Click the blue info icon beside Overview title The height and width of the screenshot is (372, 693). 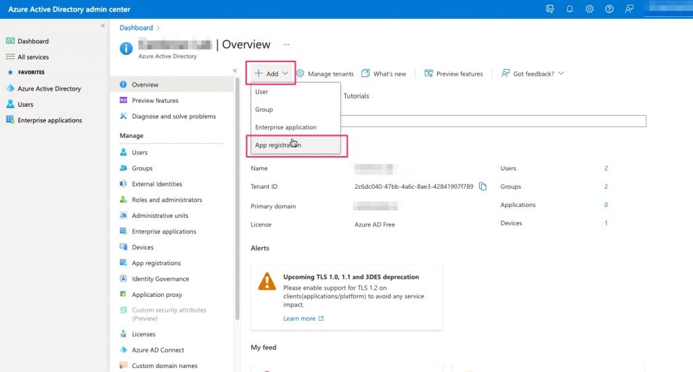pos(126,48)
